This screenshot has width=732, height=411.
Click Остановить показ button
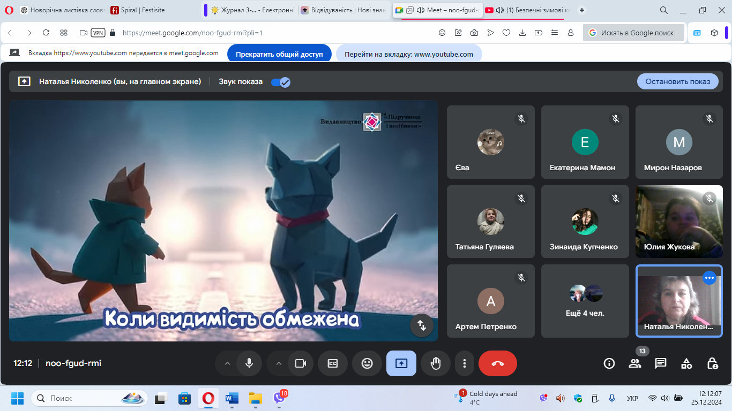pyautogui.click(x=678, y=81)
